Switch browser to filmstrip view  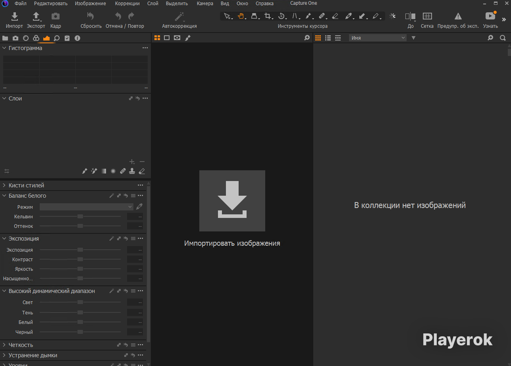(338, 38)
